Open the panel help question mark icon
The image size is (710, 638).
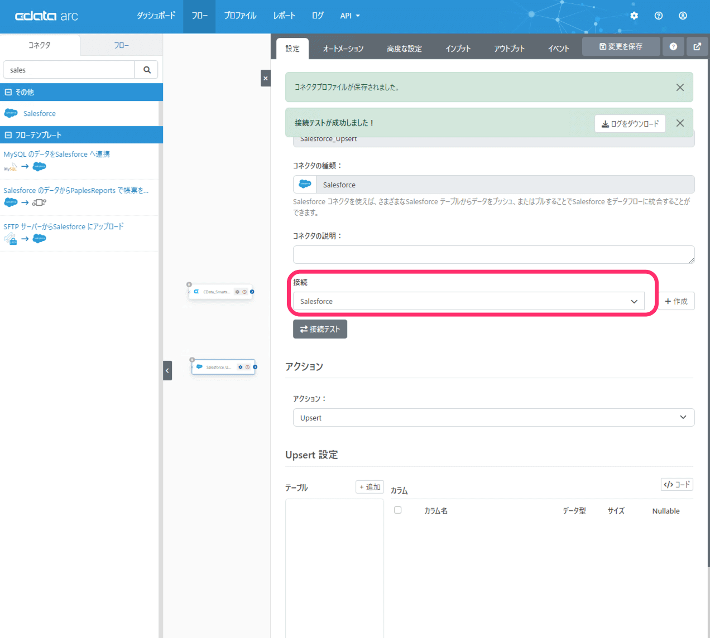pyautogui.click(x=673, y=46)
